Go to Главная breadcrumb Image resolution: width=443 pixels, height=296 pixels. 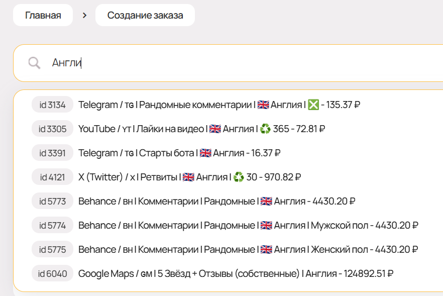(43, 15)
